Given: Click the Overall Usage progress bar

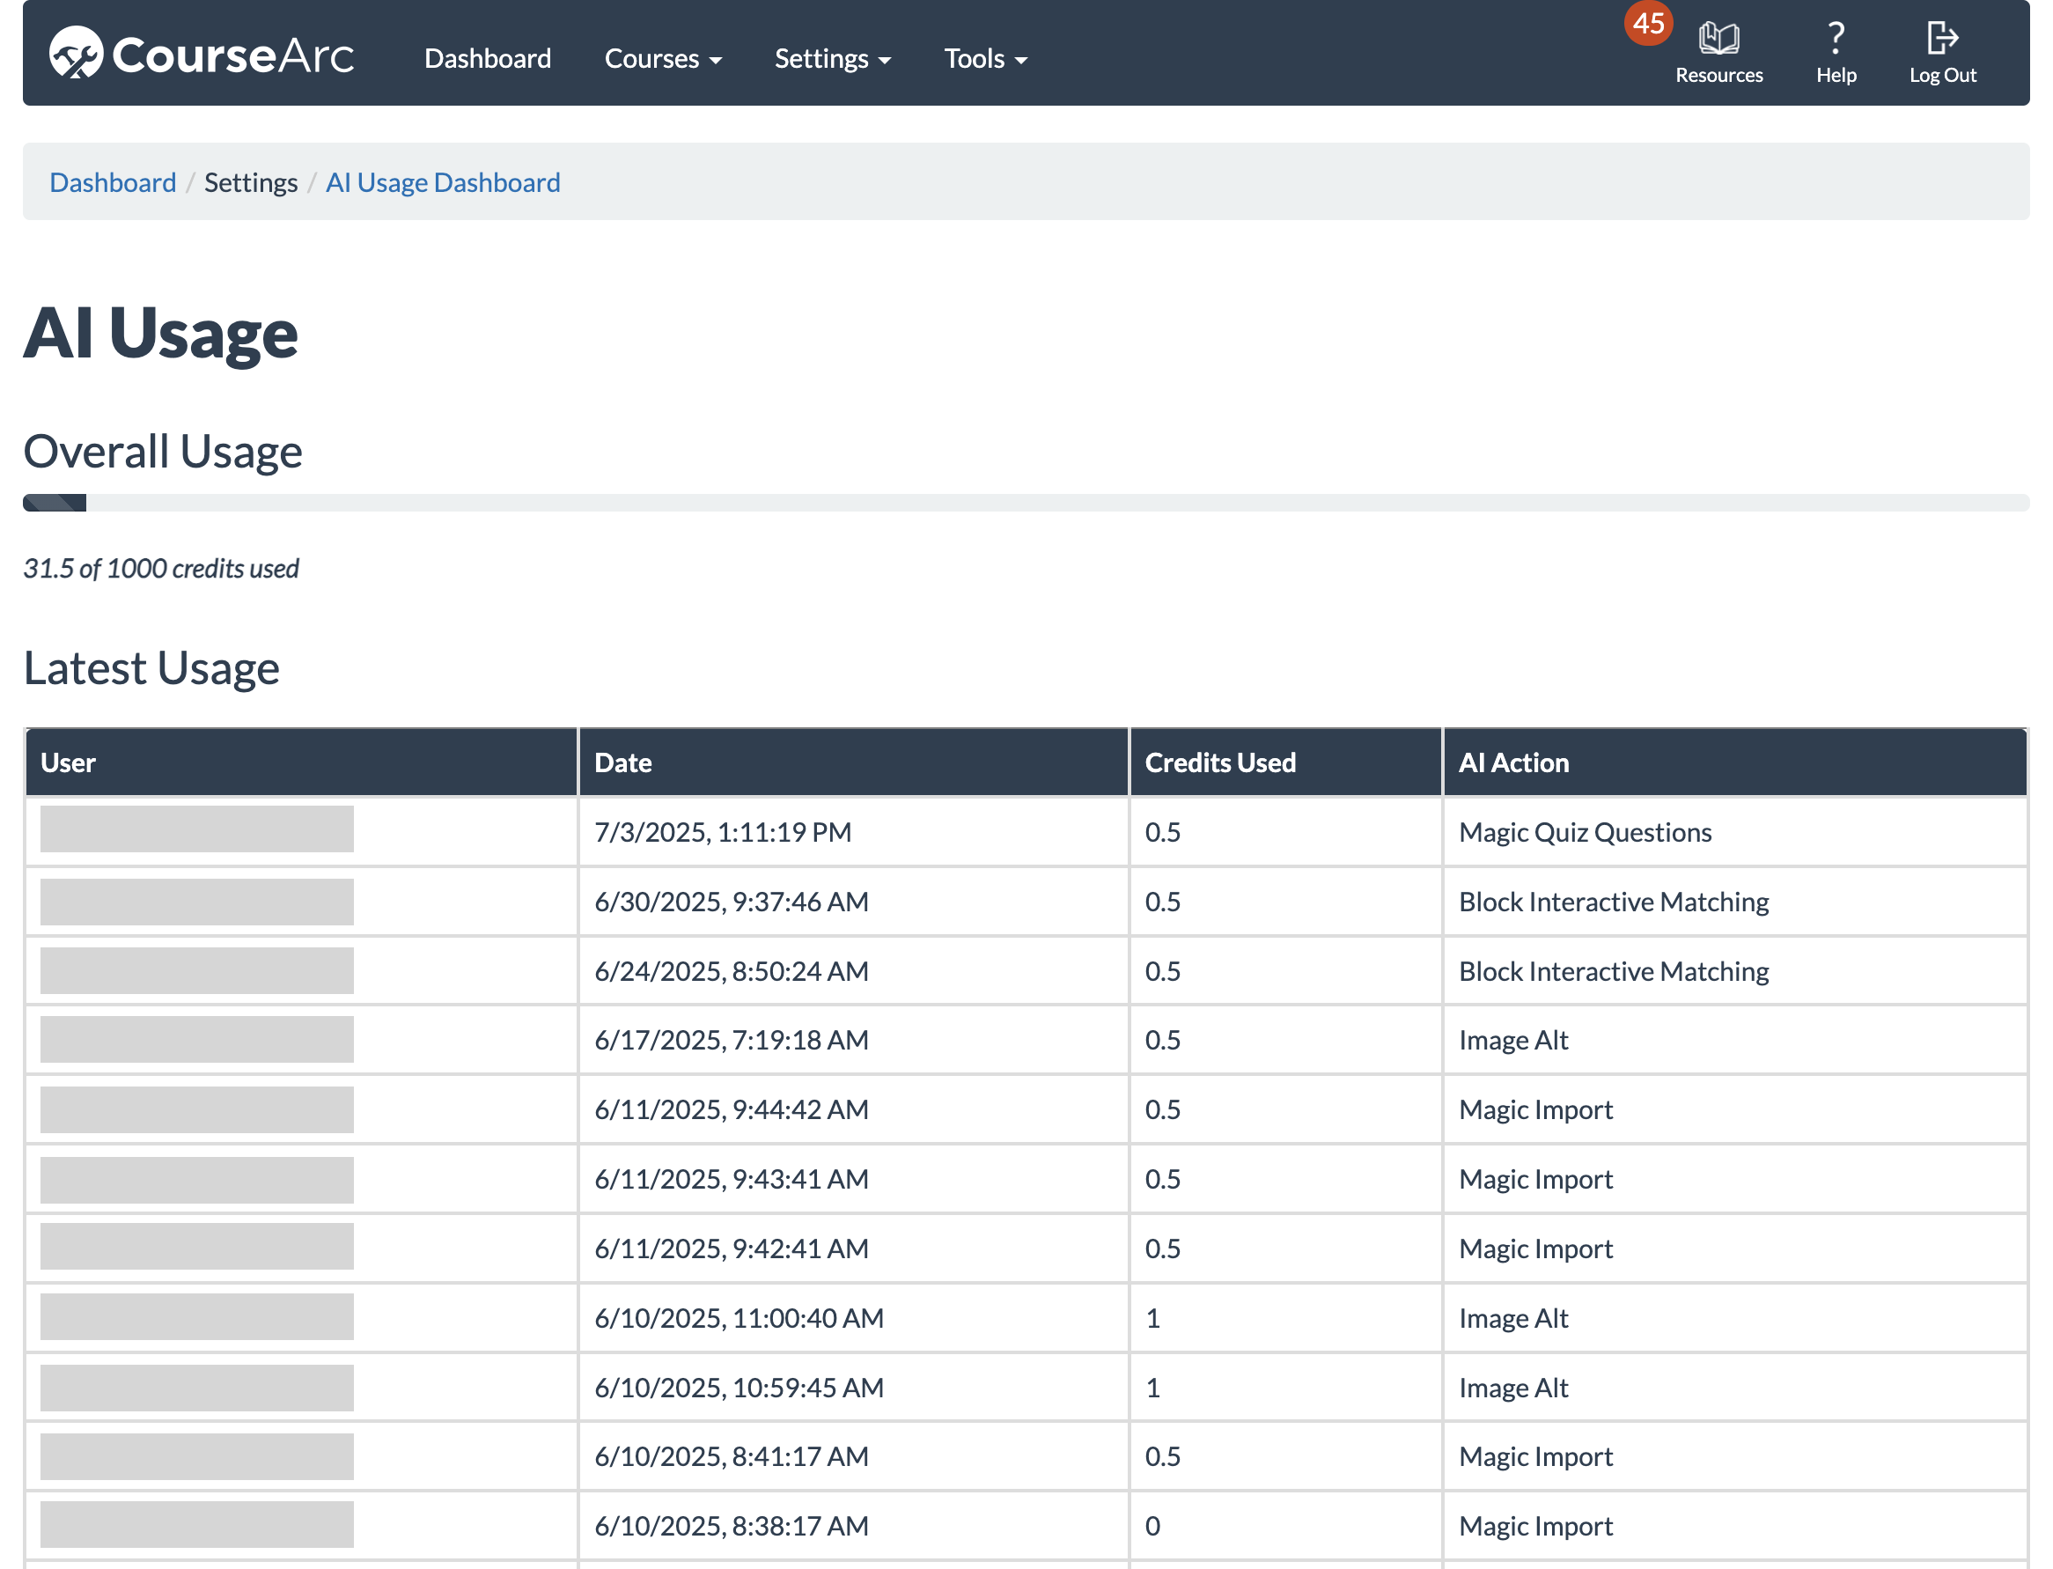Looking at the screenshot, I should coord(1025,504).
